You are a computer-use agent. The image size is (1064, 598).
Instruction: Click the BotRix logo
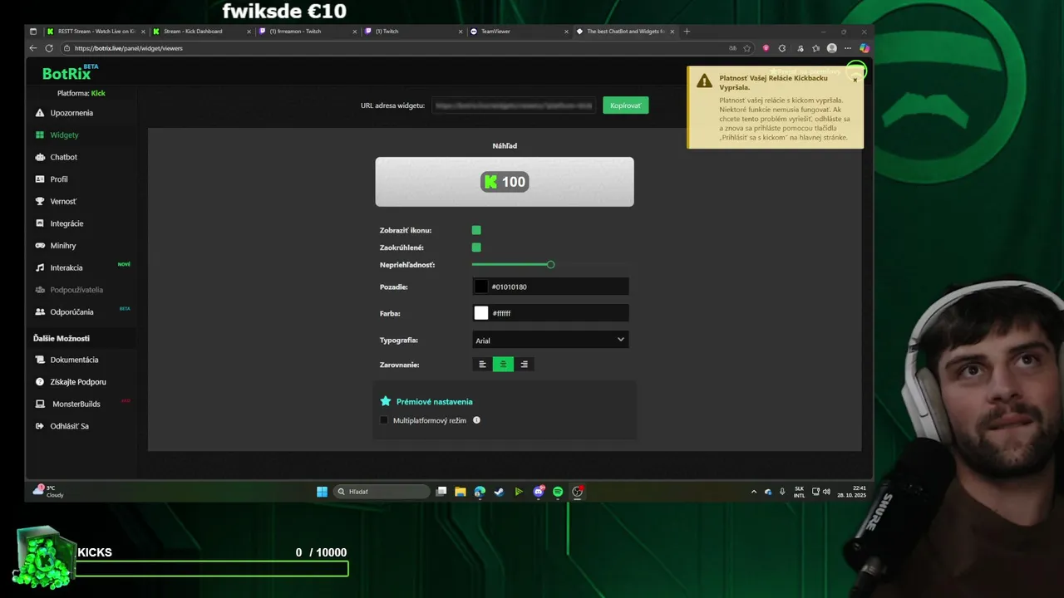pos(70,73)
